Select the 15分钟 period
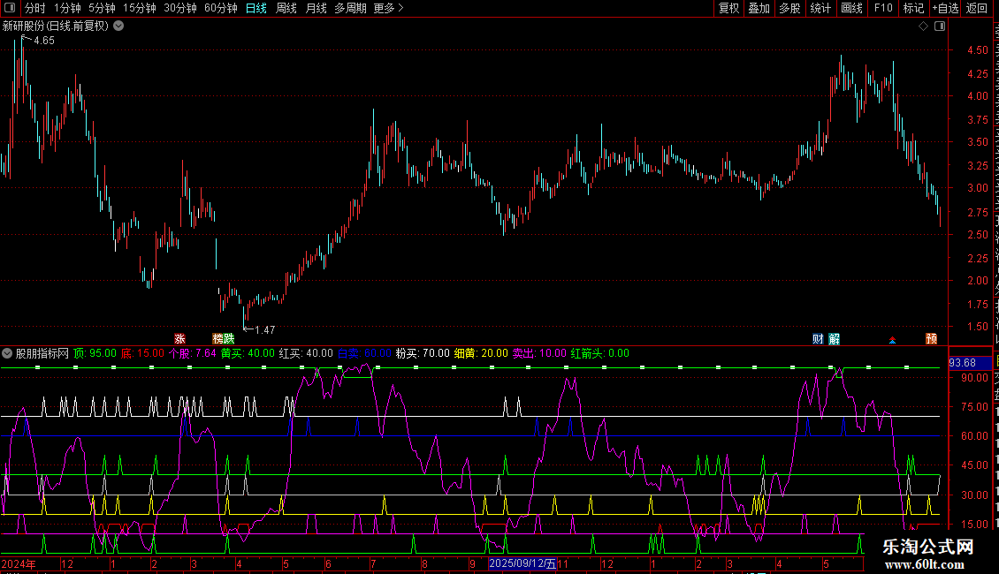The height and width of the screenshot is (574, 999). [140, 8]
